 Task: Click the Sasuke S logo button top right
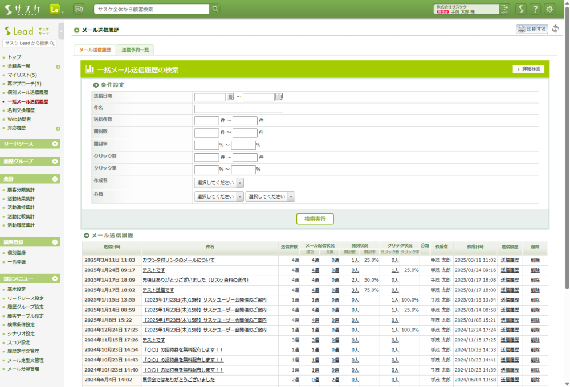tap(520, 9)
